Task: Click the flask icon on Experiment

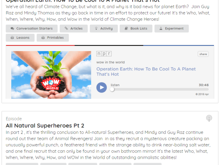Action: [161, 29]
